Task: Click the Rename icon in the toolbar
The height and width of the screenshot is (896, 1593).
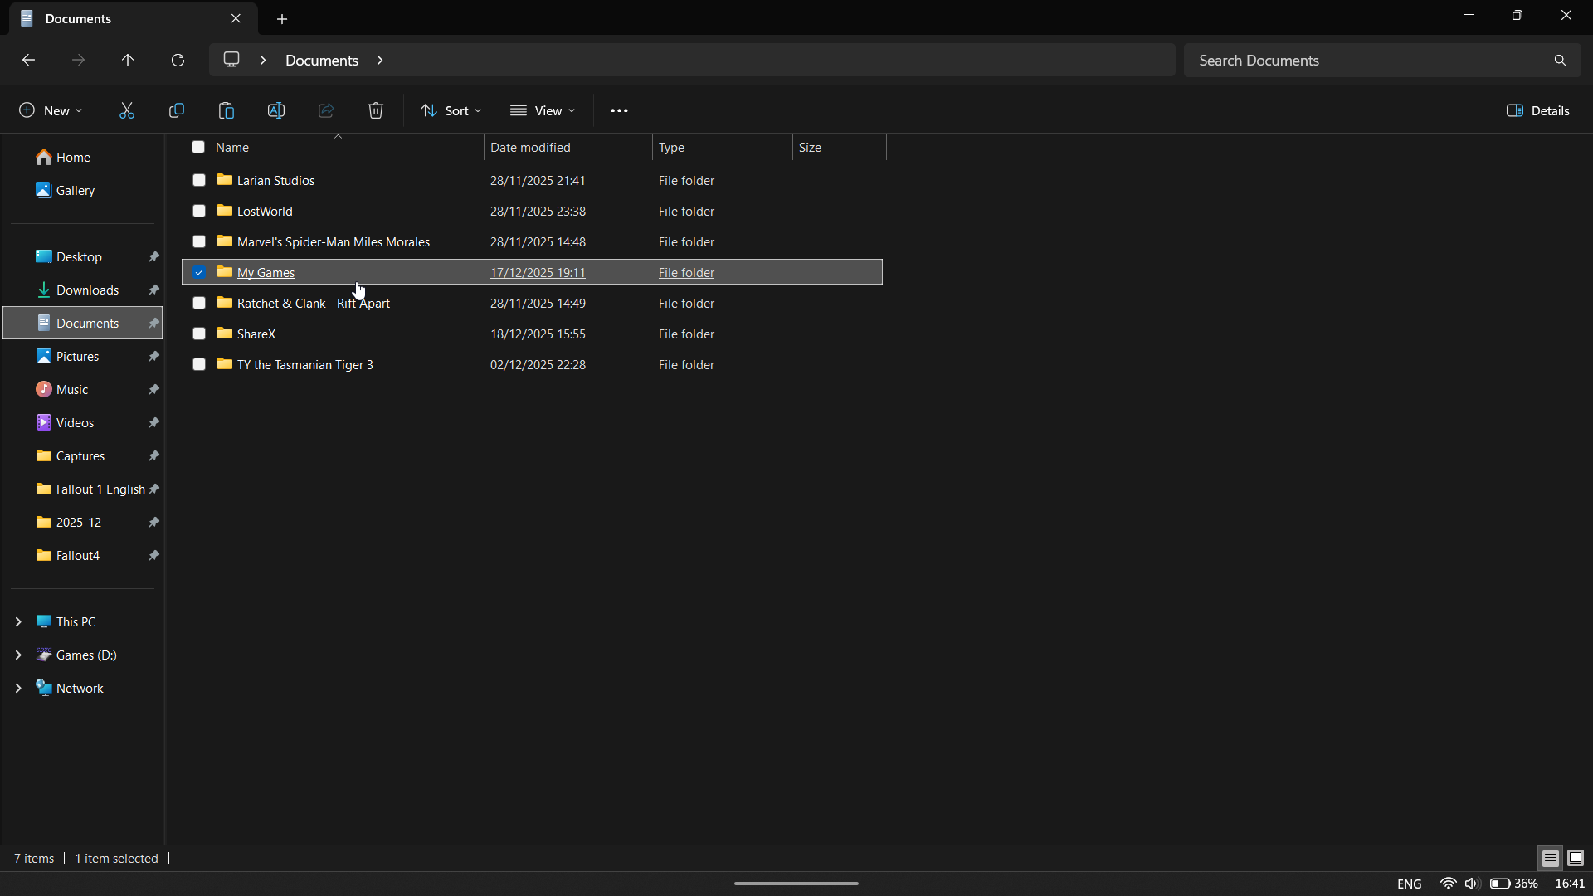Action: click(x=276, y=110)
